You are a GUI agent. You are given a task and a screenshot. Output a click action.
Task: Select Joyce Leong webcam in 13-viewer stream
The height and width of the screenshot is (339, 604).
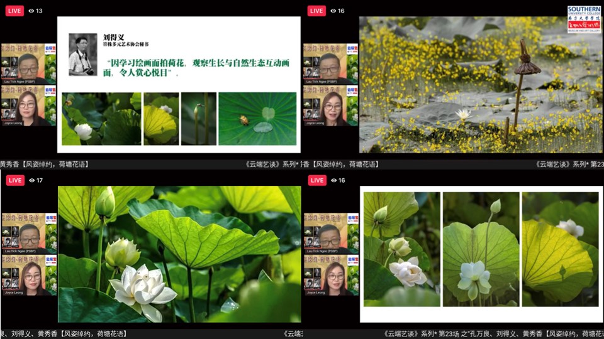point(29,105)
